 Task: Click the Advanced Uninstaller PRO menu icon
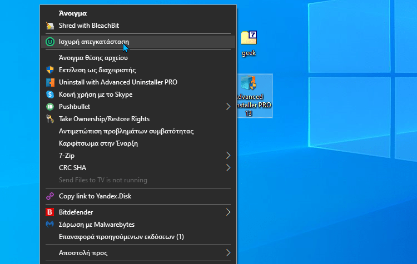pyautogui.click(x=50, y=82)
